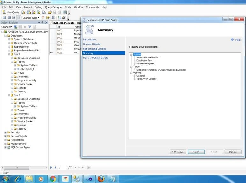
Task: Open the File menu
Action: click(x=4, y=7)
